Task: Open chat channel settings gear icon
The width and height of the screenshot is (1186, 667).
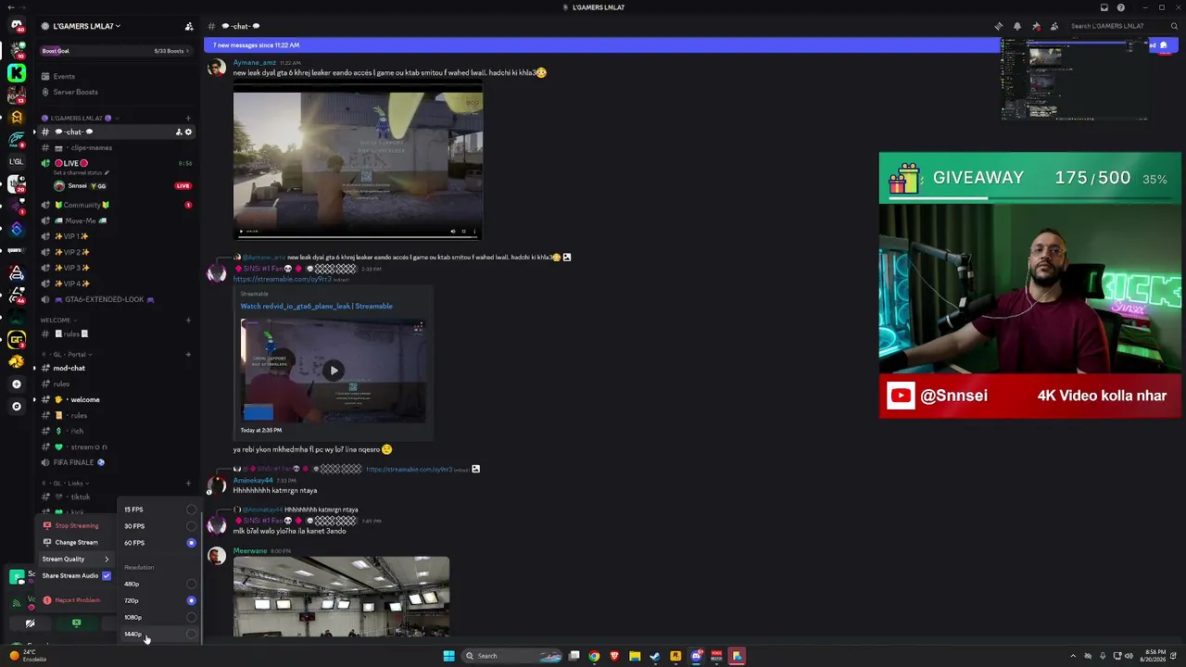Action: point(188,132)
